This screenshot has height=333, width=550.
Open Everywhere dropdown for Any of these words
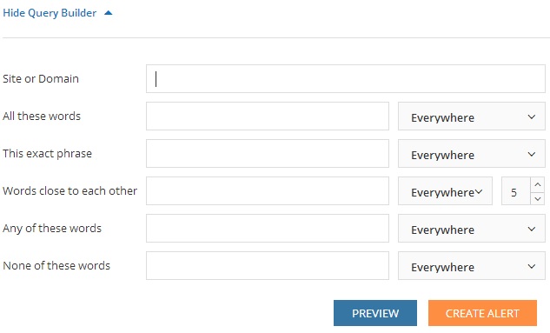[472, 229]
